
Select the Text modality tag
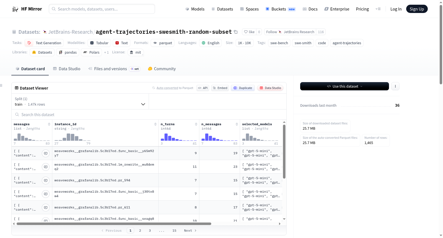122,43
